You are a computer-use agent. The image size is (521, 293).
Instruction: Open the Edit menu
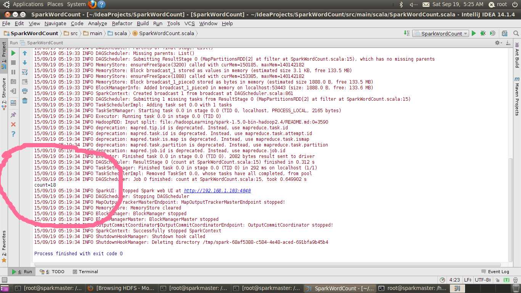(19, 23)
